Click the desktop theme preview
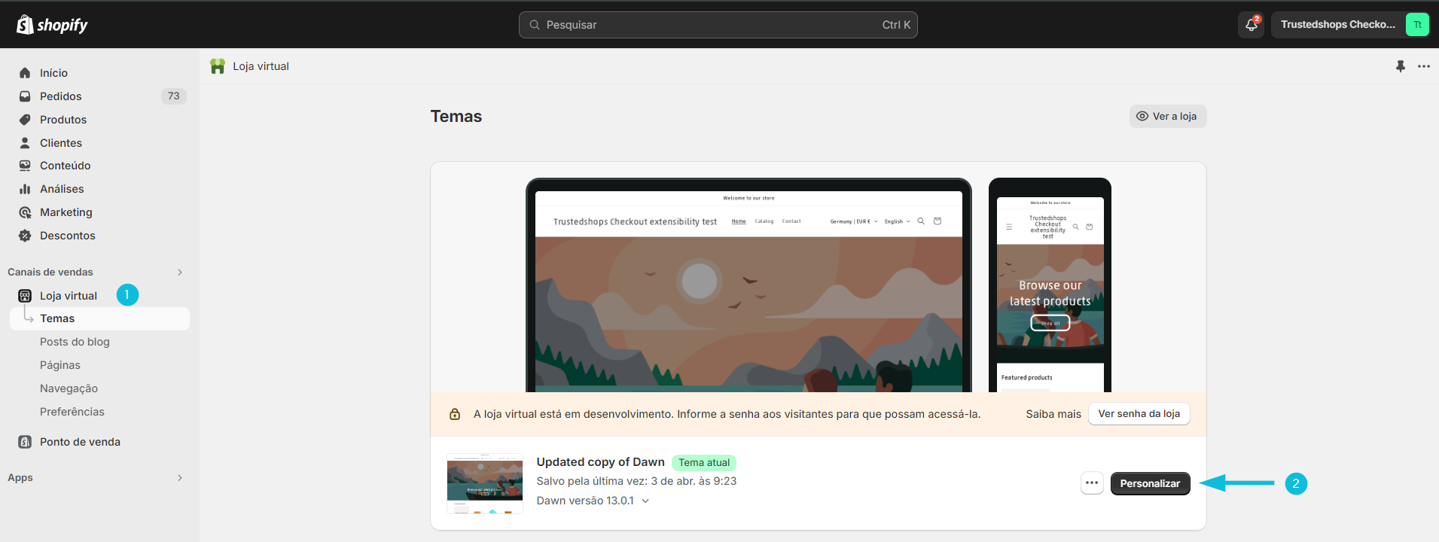The image size is (1439, 542). click(748, 285)
